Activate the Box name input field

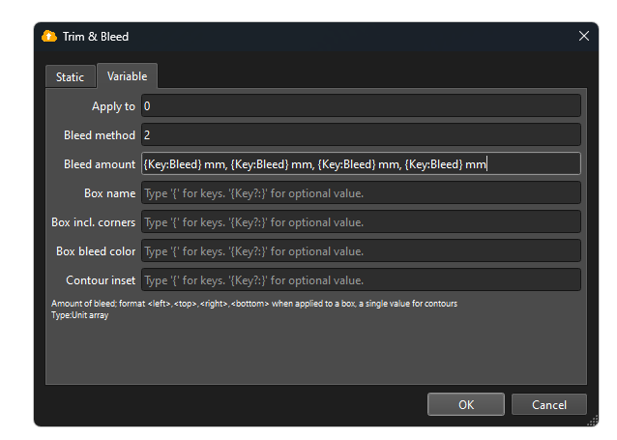tap(361, 192)
